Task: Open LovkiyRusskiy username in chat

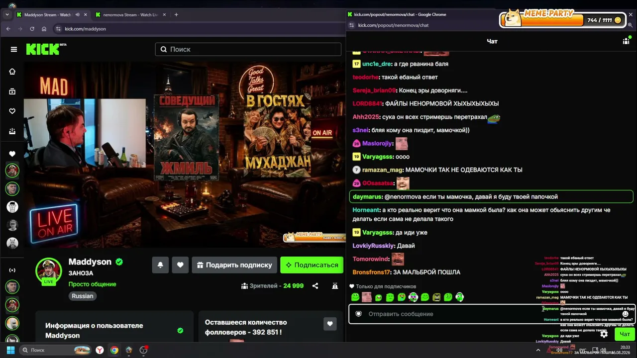Action: (374, 246)
